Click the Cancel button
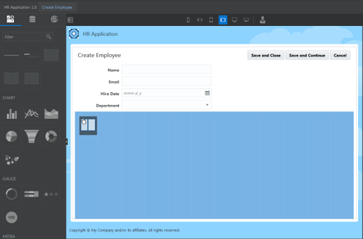This screenshot has height=239, width=363. (340, 56)
